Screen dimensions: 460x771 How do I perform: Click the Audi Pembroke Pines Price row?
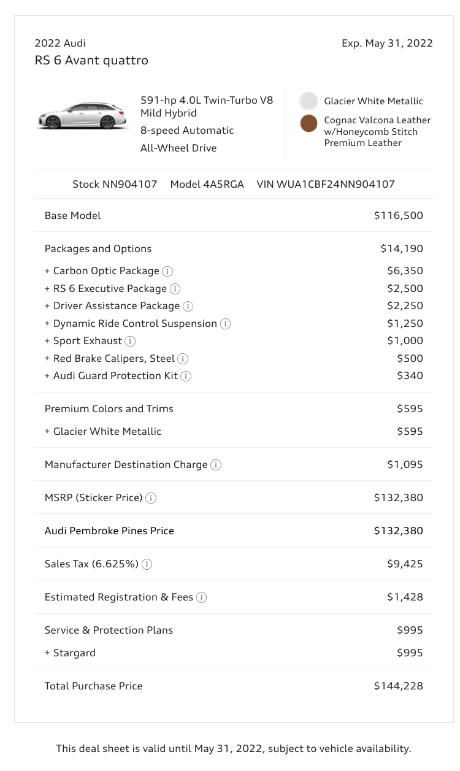(x=109, y=531)
